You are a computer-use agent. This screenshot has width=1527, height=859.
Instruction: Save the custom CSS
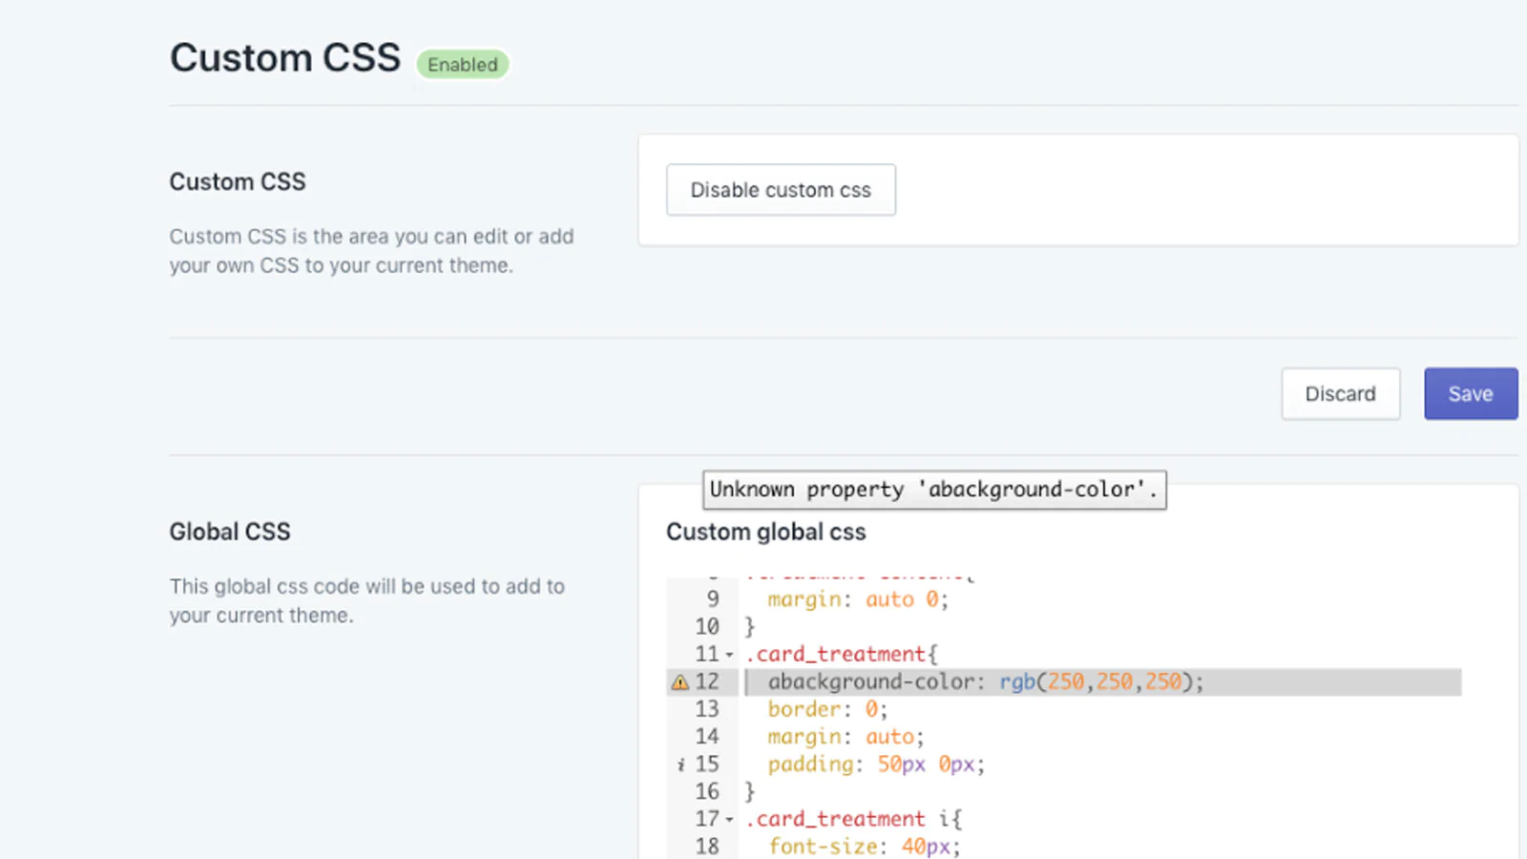[x=1470, y=394]
